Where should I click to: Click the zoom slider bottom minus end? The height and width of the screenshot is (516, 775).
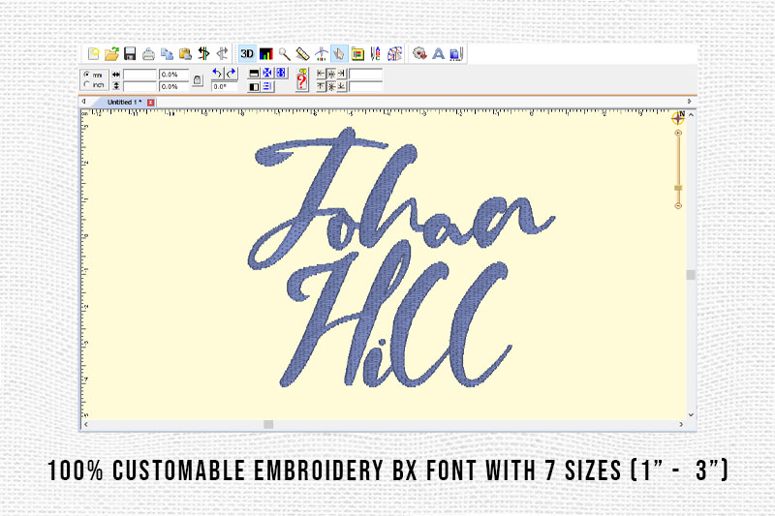point(678,205)
